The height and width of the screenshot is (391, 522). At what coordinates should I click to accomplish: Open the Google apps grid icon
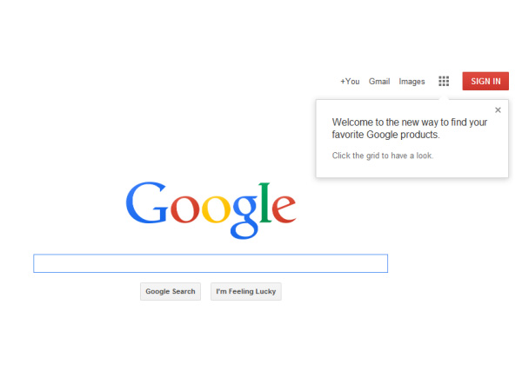click(444, 81)
